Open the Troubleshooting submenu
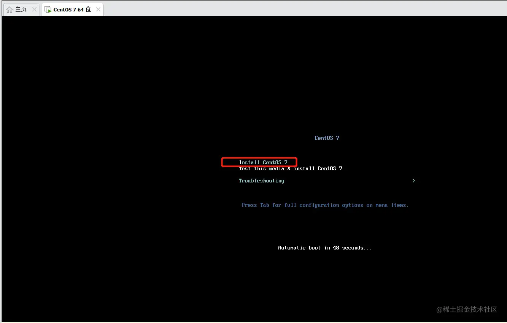The height and width of the screenshot is (323, 507). coord(261,181)
